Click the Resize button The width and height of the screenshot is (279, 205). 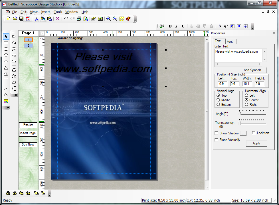[x=28, y=125]
